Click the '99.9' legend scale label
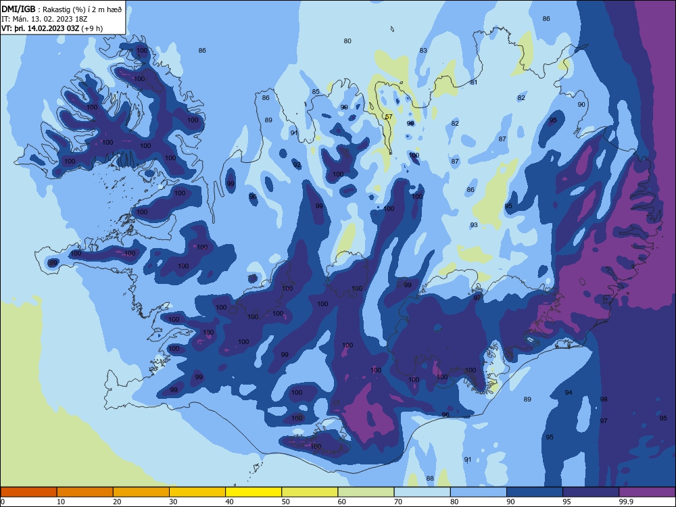 pos(626,502)
